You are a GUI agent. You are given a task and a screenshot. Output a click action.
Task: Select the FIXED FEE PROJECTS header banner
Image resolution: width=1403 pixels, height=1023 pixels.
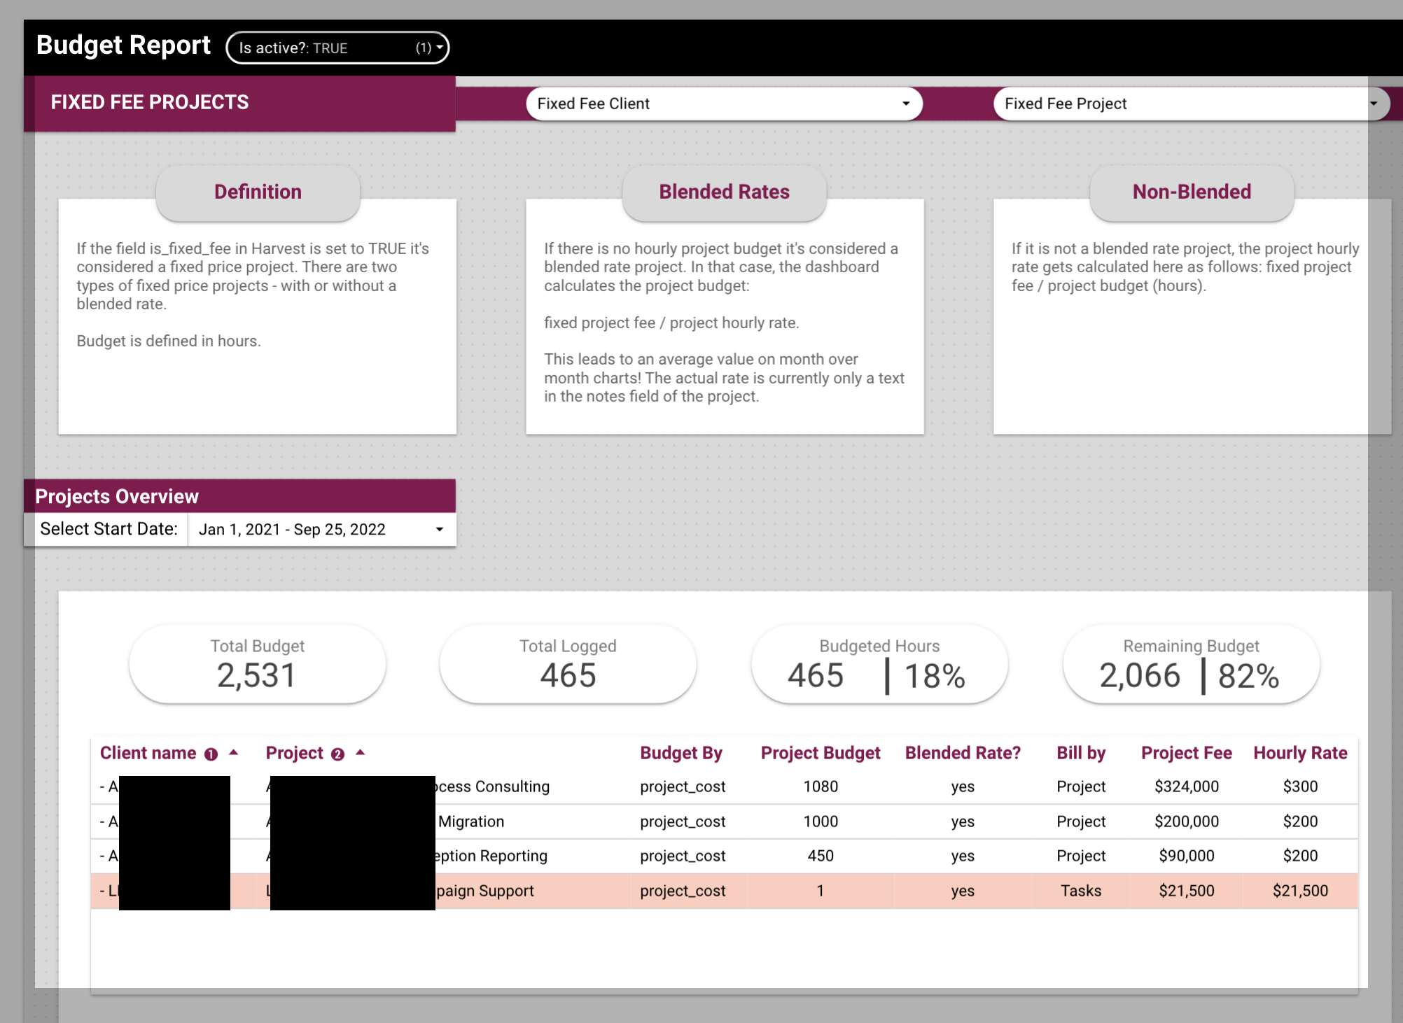(149, 101)
